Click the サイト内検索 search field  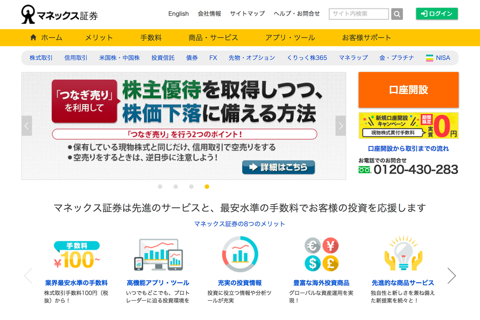tap(359, 14)
